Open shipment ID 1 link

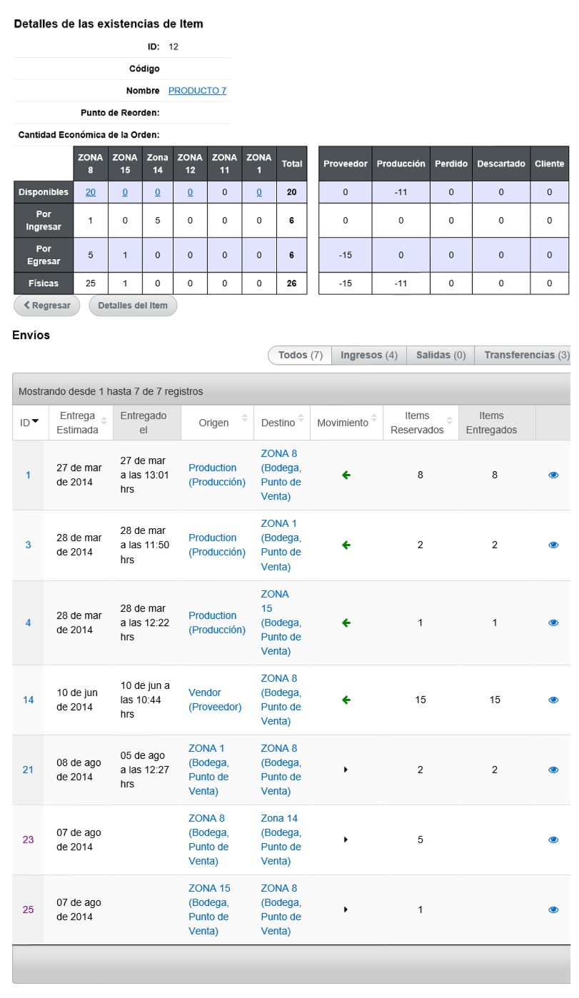click(x=28, y=475)
